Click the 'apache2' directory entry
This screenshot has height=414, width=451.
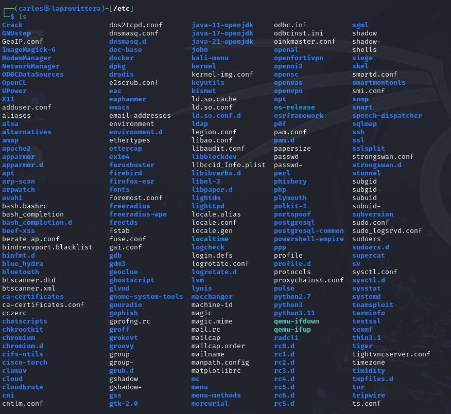point(16,149)
